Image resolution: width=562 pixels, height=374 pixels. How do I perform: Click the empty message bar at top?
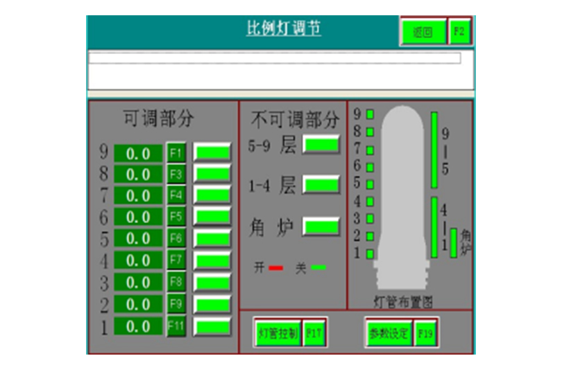coord(275,58)
